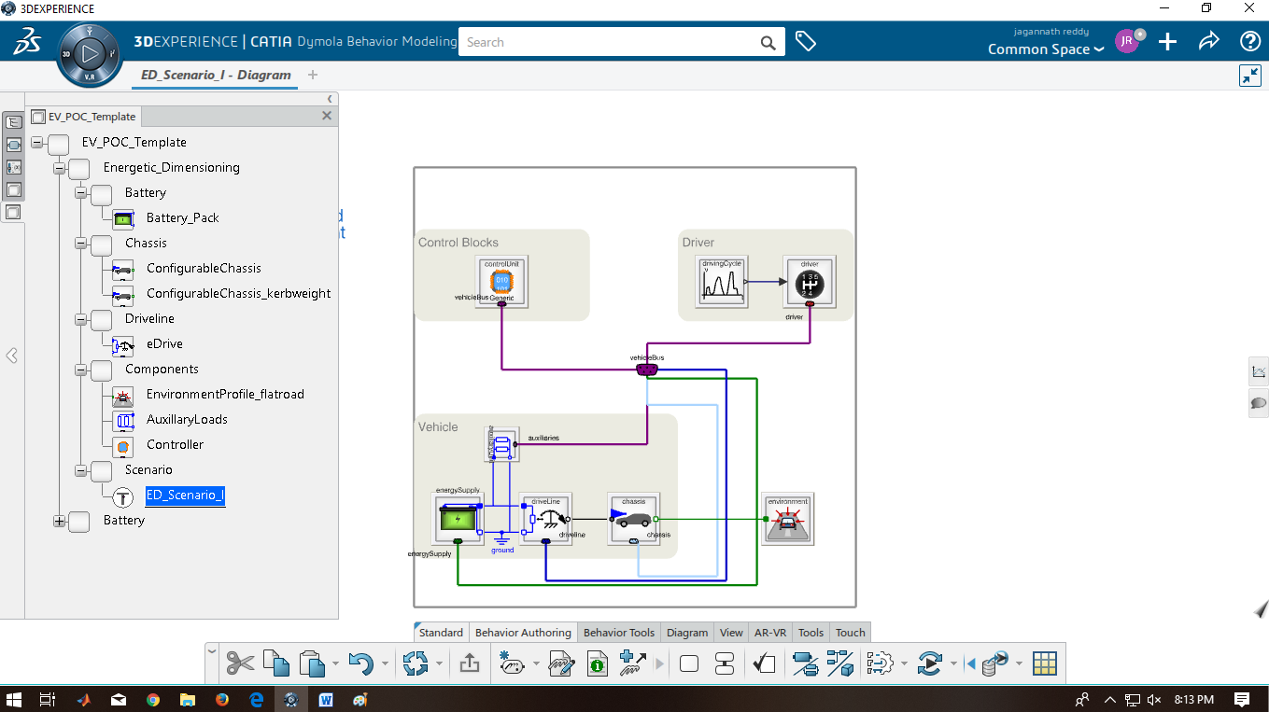
Task: Click the Undo arrow icon
Action: coord(361,663)
